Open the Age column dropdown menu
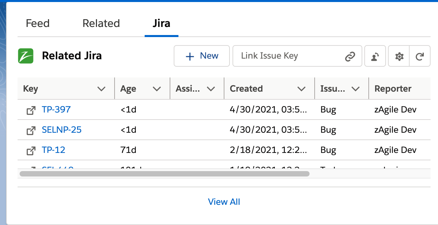 point(157,89)
